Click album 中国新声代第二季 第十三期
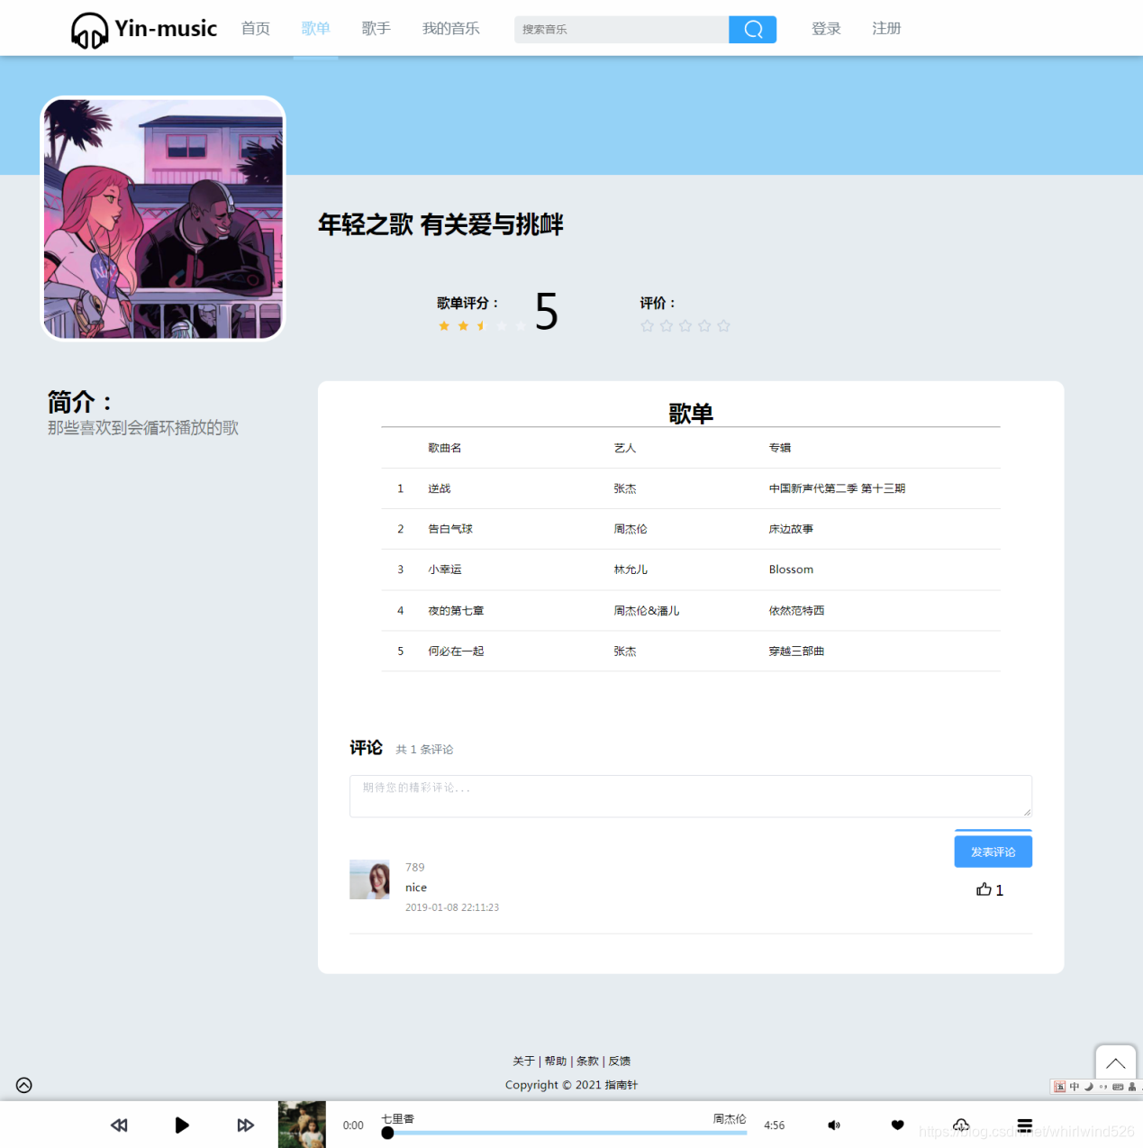Viewport: 1143px width, 1148px height. [837, 488]
